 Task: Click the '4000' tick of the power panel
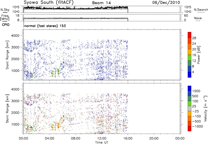point(15,36)
